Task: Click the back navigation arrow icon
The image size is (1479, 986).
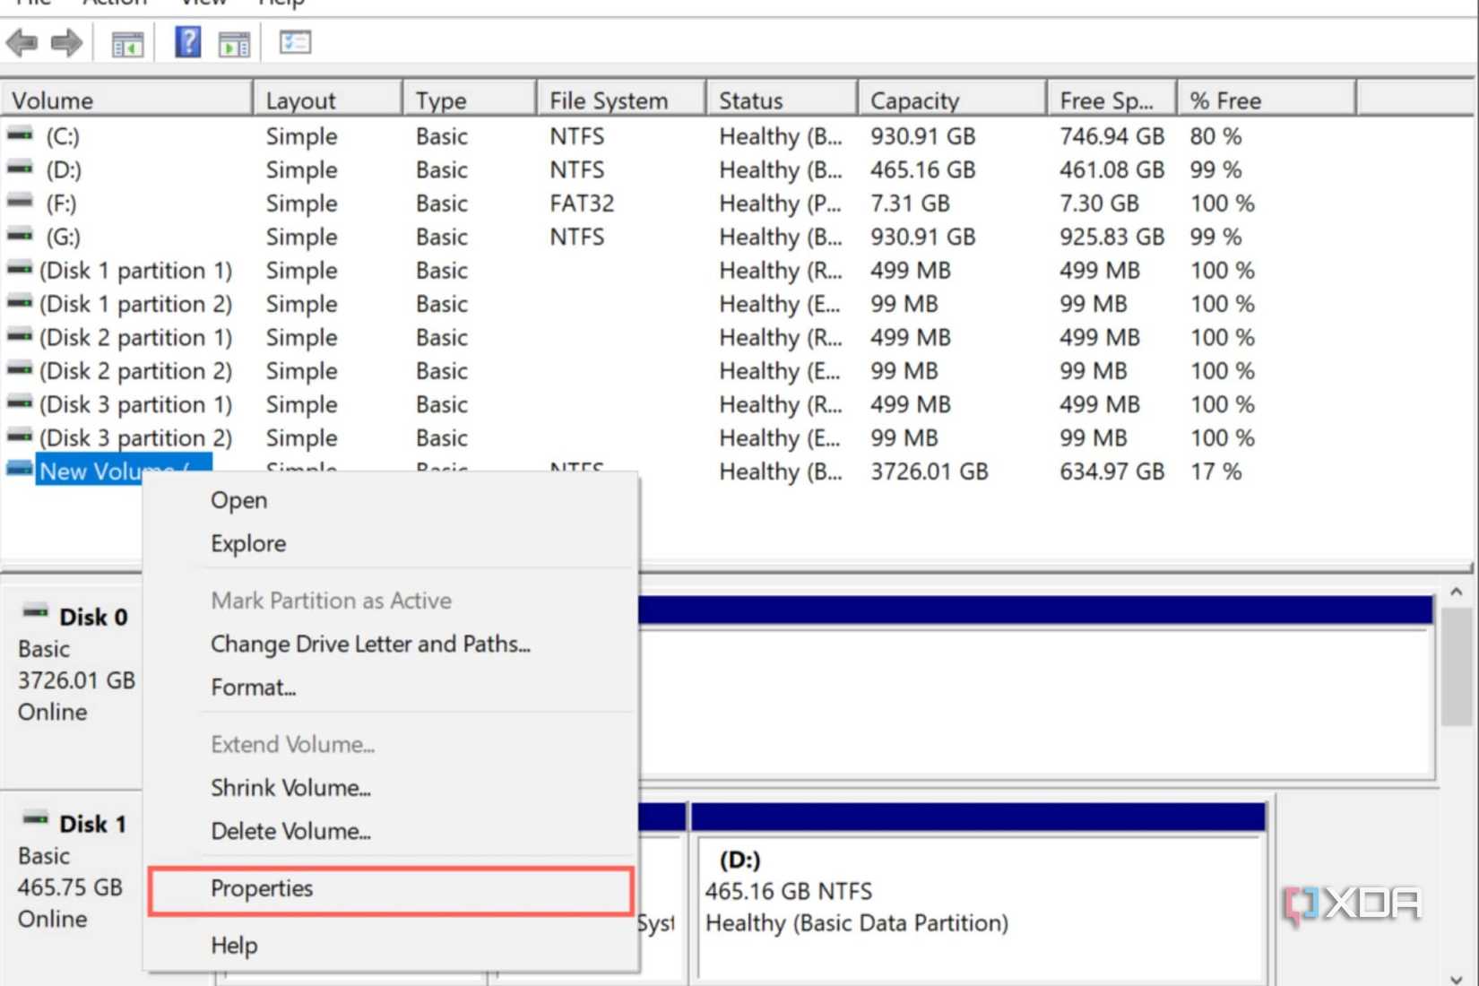Action: click(x=22, y=42)
